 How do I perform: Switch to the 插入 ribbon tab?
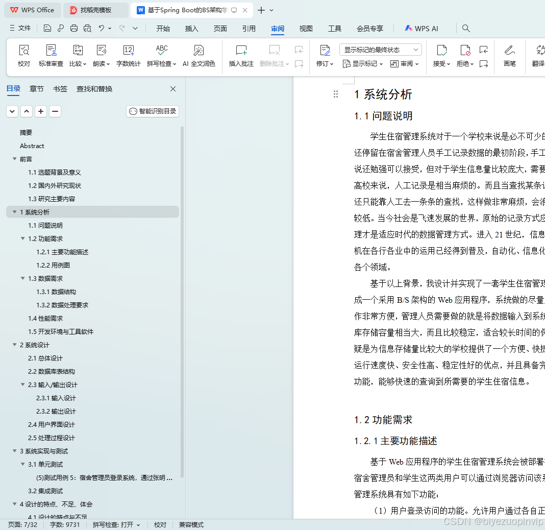click(191, 29)
